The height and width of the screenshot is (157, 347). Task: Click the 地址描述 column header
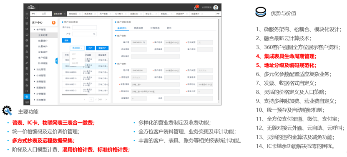[102, 55]
